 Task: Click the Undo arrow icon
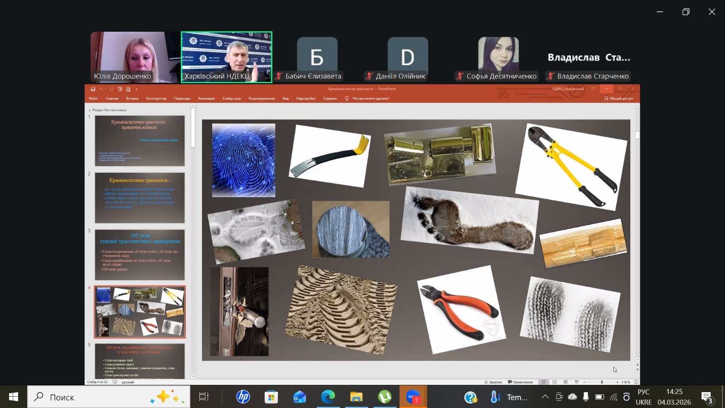[101, 89]
